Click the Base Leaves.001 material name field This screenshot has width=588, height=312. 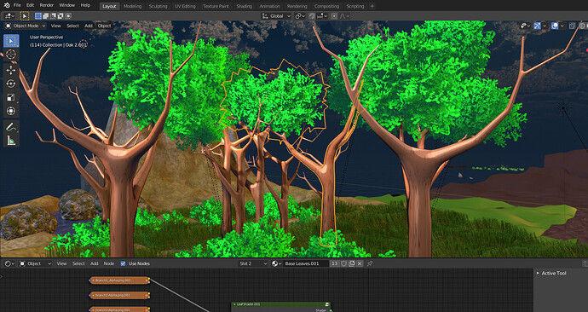tap(306, 263)
